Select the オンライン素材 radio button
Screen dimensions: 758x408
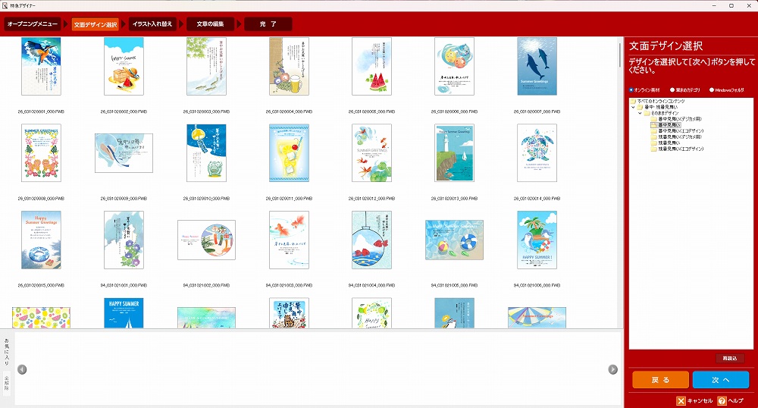click(631, 89)
